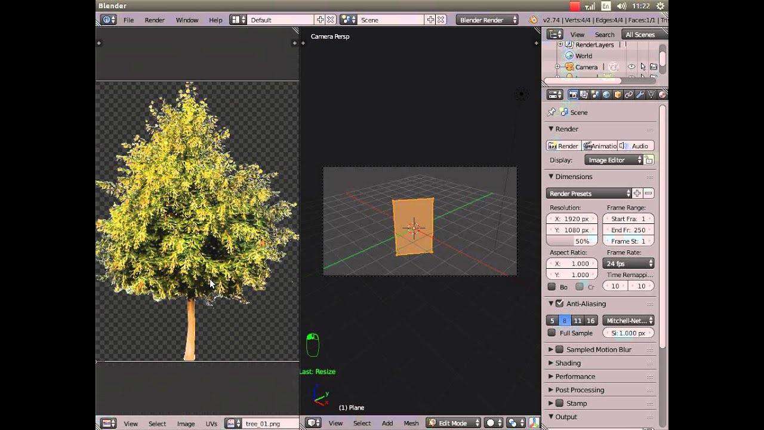The height and width of the screenshot is (430, 764).
Task: Open the Info editor type selector
Action: point(109,20)
